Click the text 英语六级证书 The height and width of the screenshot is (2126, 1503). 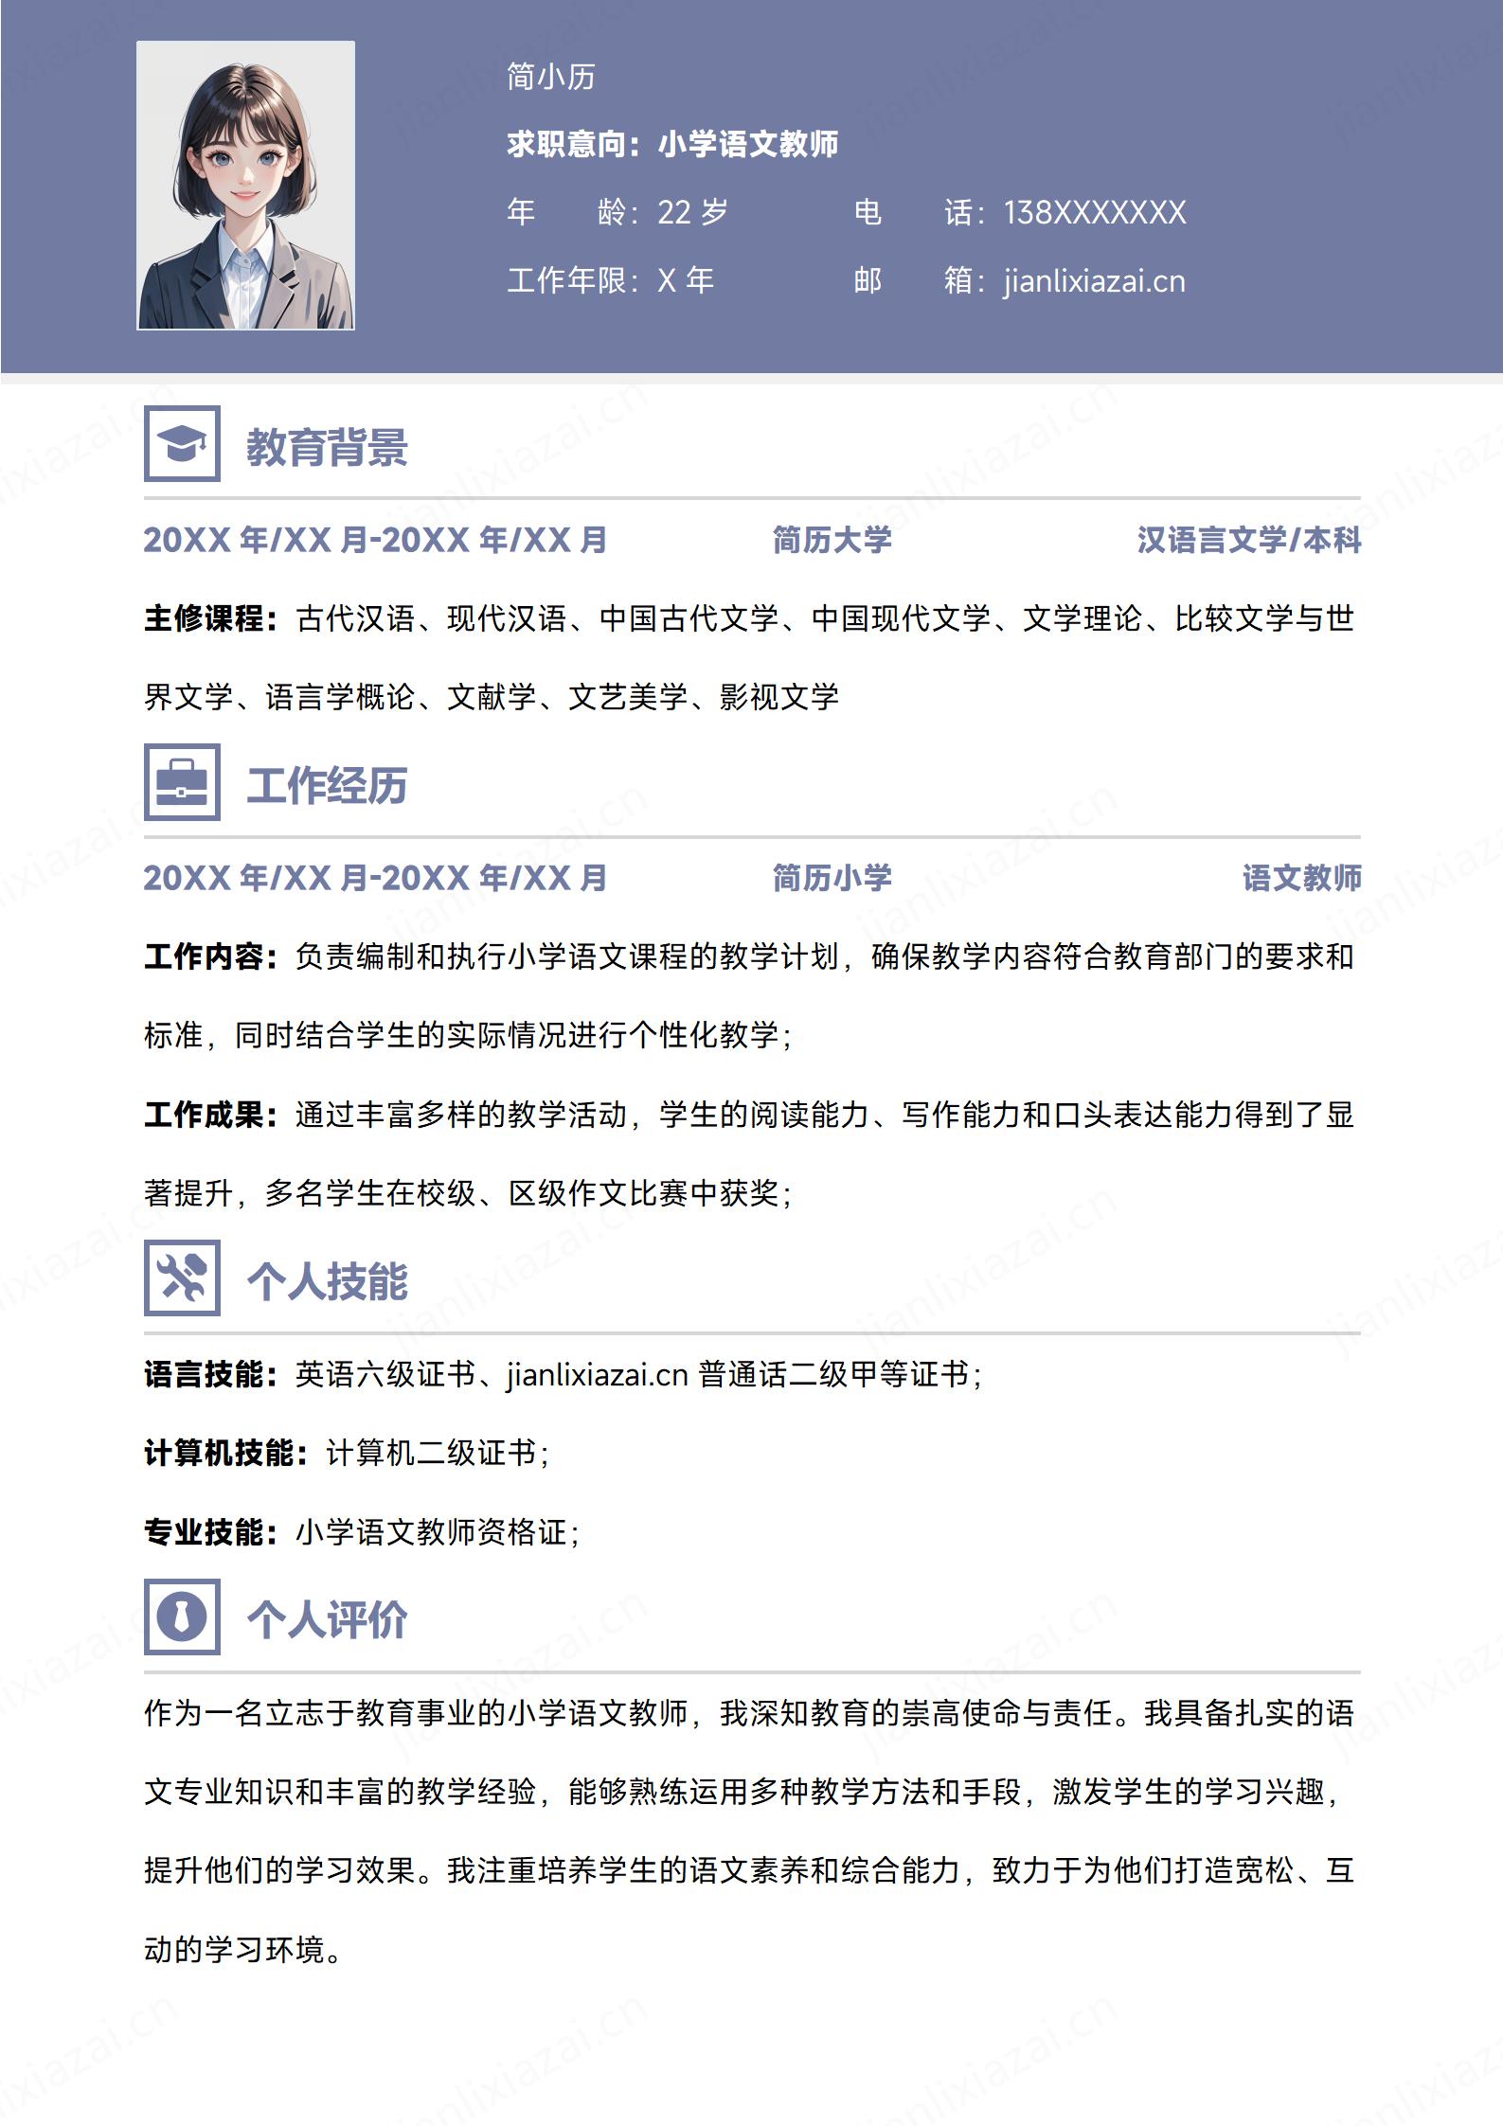click(385, 1374)
